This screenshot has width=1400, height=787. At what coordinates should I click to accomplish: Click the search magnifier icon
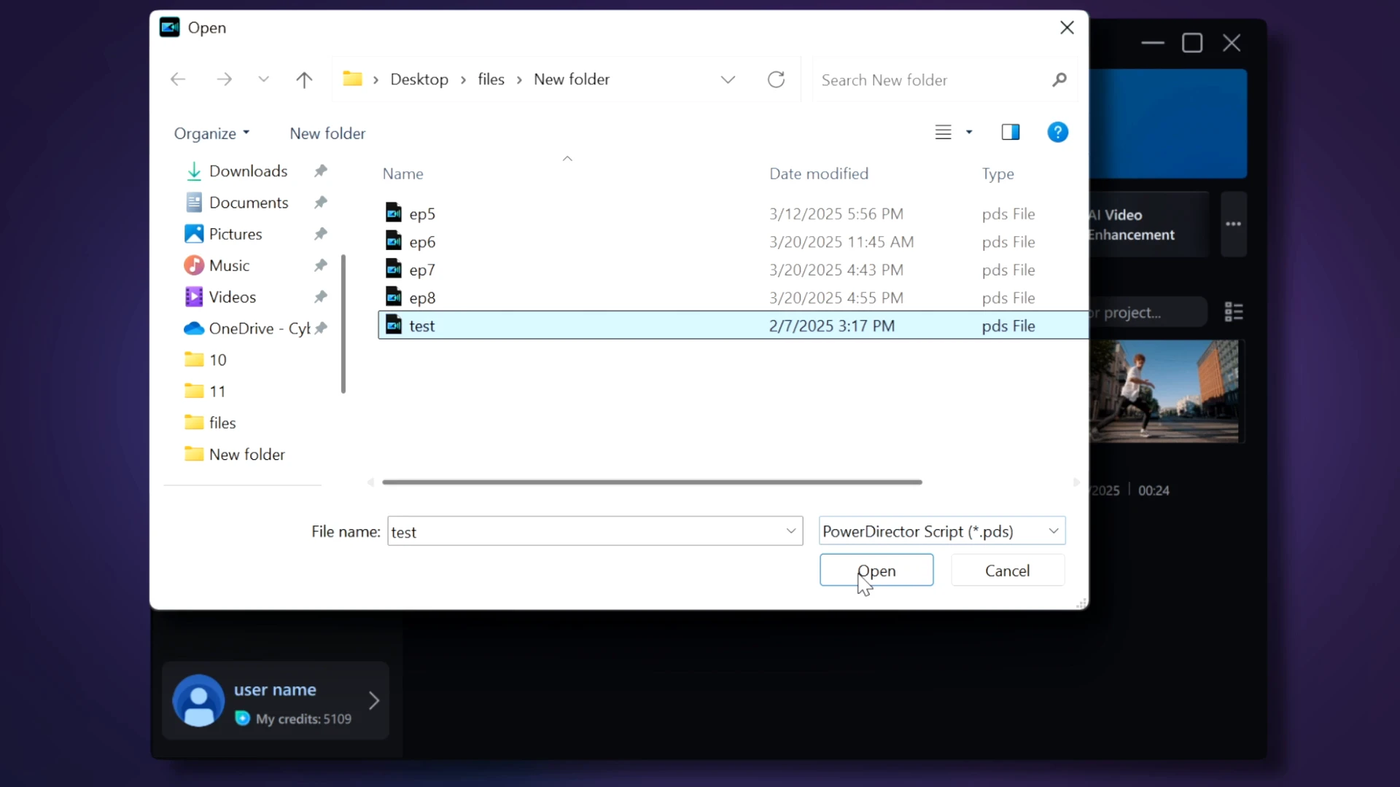[x=1059, y=79]
